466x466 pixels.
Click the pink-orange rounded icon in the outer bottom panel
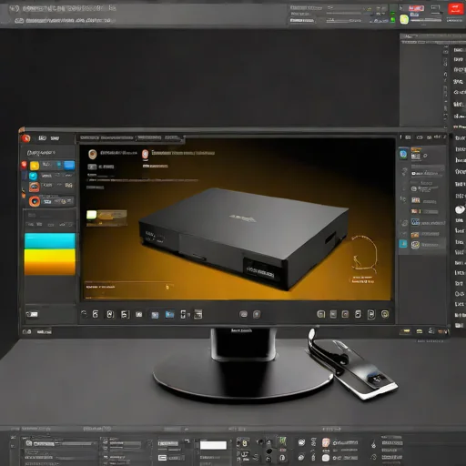coord(326,442)
